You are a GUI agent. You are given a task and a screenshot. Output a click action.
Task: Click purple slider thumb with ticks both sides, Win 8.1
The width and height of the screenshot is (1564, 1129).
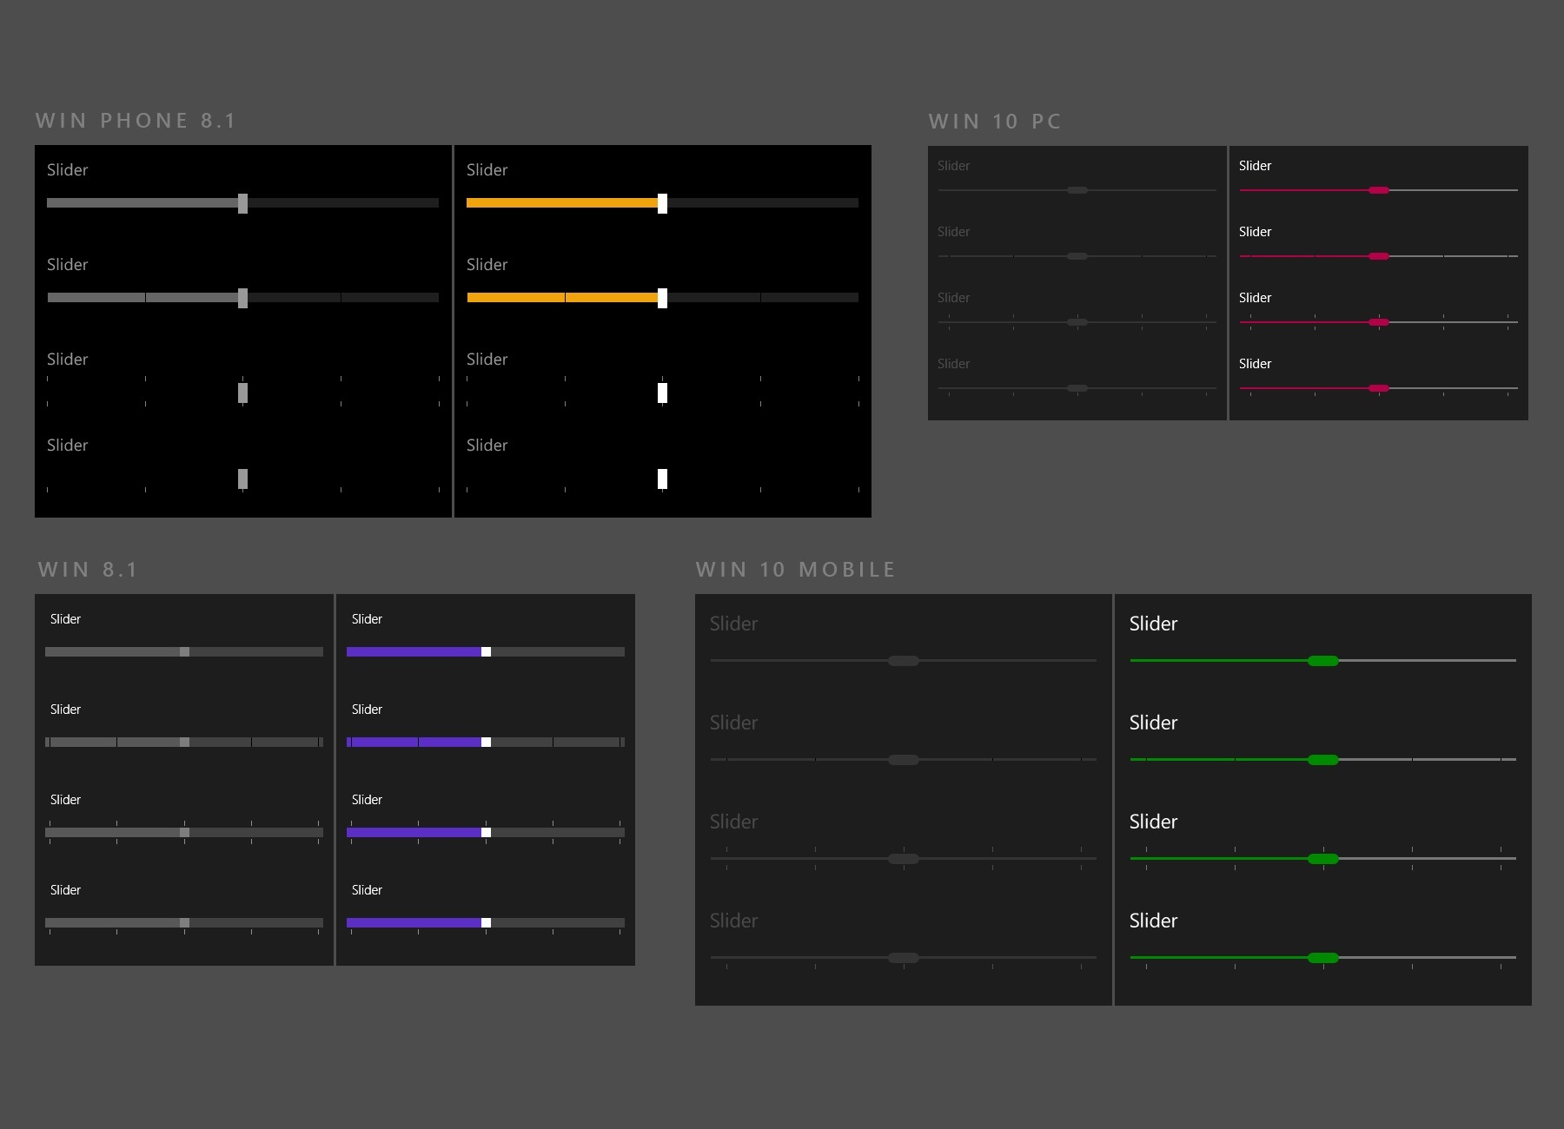pyautogui.click(x=486, y=832)
